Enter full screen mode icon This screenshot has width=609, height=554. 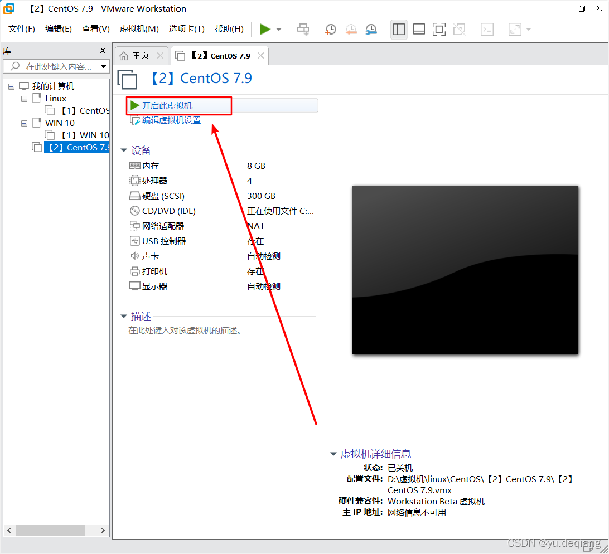439,29
